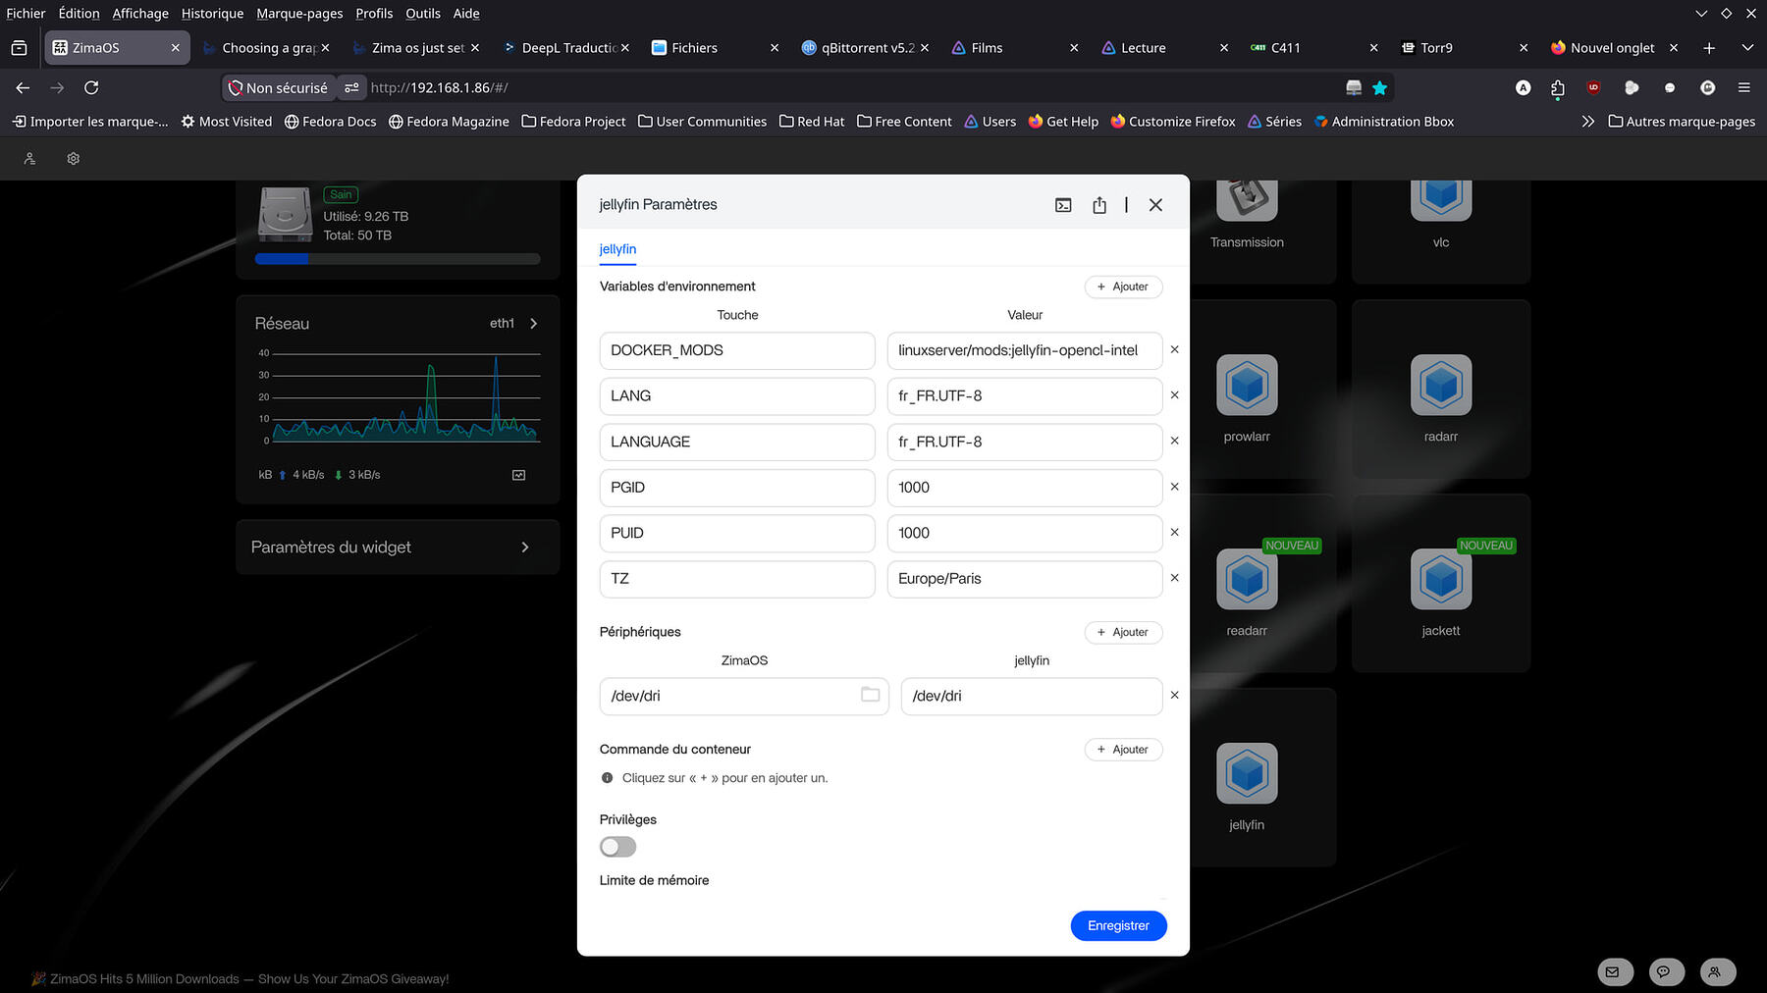Open the Fedora Project bookmark folder
This screenshot has height=993, width=1767.
pyautogui.click(x=573, y=122)
